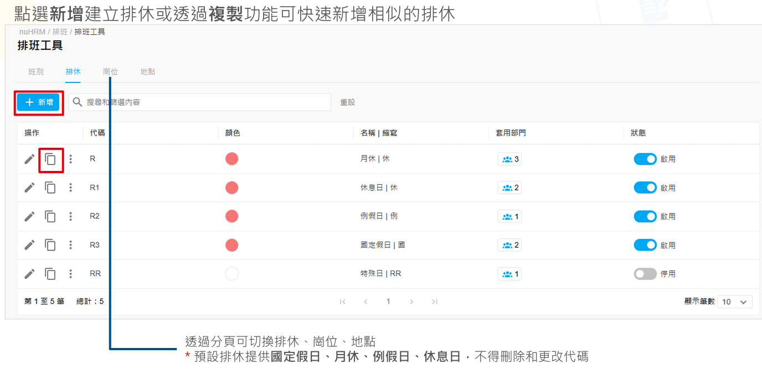
Task: Expand the applied departments badge for R3
Action: (509, 245)
